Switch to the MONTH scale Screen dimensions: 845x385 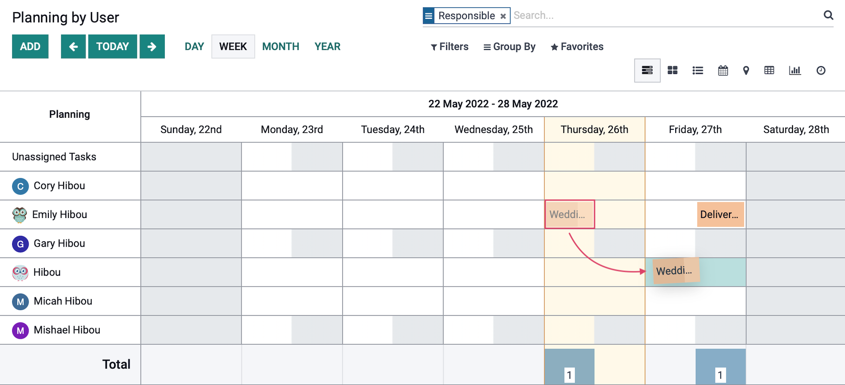280,47
